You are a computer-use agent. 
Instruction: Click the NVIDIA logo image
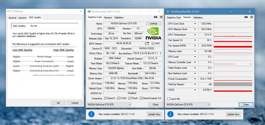pos(153,33)
